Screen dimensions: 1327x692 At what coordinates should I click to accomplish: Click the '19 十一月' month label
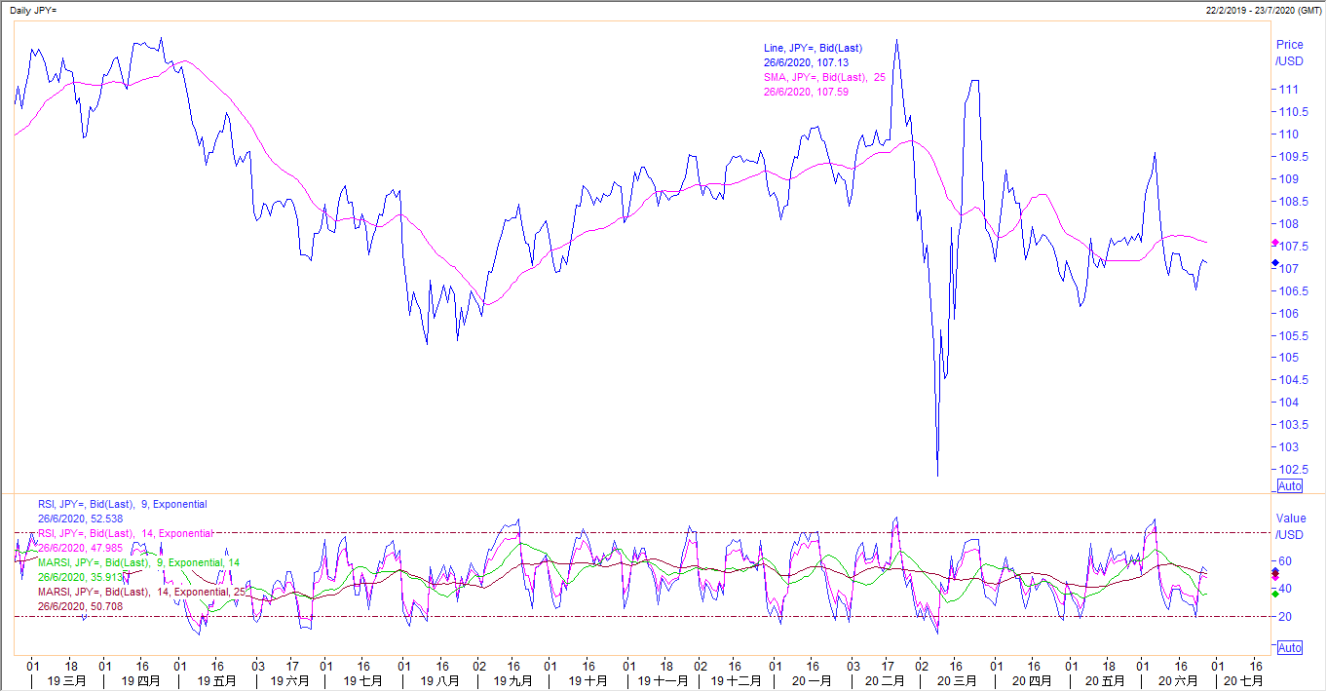(x=663, y=680)
